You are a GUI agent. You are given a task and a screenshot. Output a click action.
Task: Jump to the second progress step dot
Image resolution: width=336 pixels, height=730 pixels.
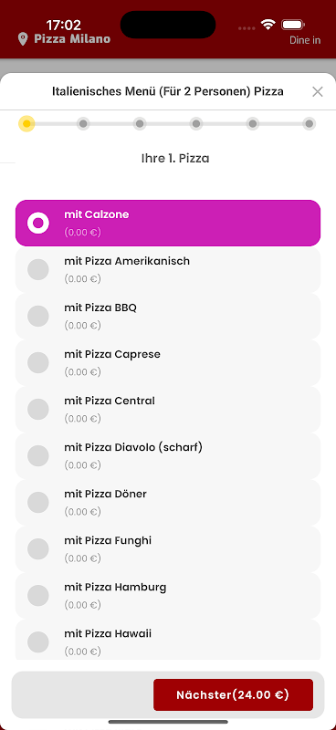[x=83, y=124]
